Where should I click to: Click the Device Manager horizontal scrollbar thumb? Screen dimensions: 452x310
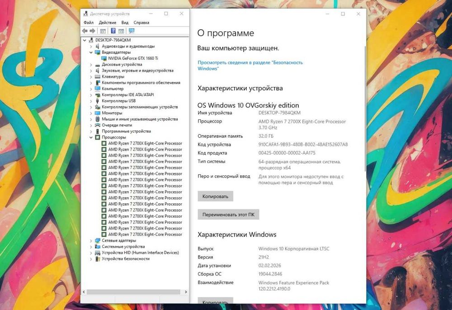(x=133, y=292)
